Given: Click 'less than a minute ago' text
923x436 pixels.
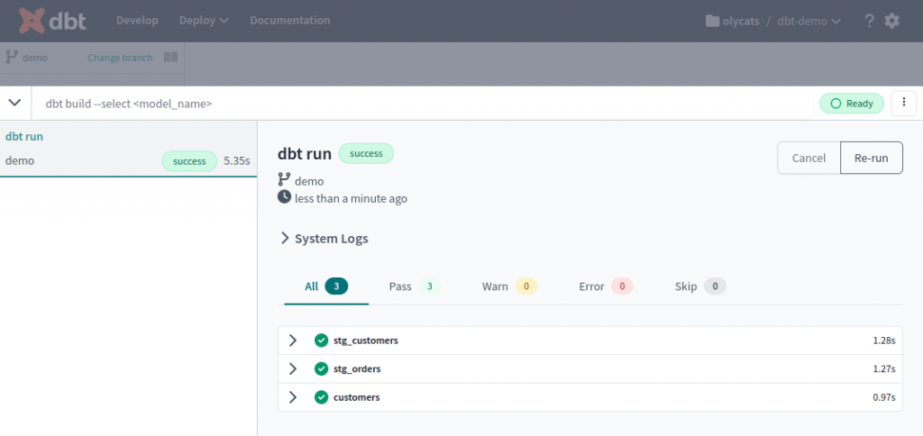Looking at the screenshot, I should (x=351, y=198).
